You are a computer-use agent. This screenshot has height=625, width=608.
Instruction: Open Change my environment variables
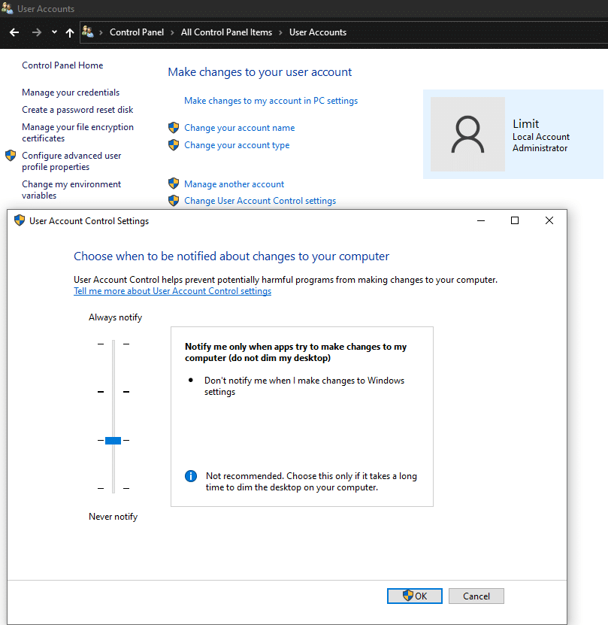(x=71, y=190)
